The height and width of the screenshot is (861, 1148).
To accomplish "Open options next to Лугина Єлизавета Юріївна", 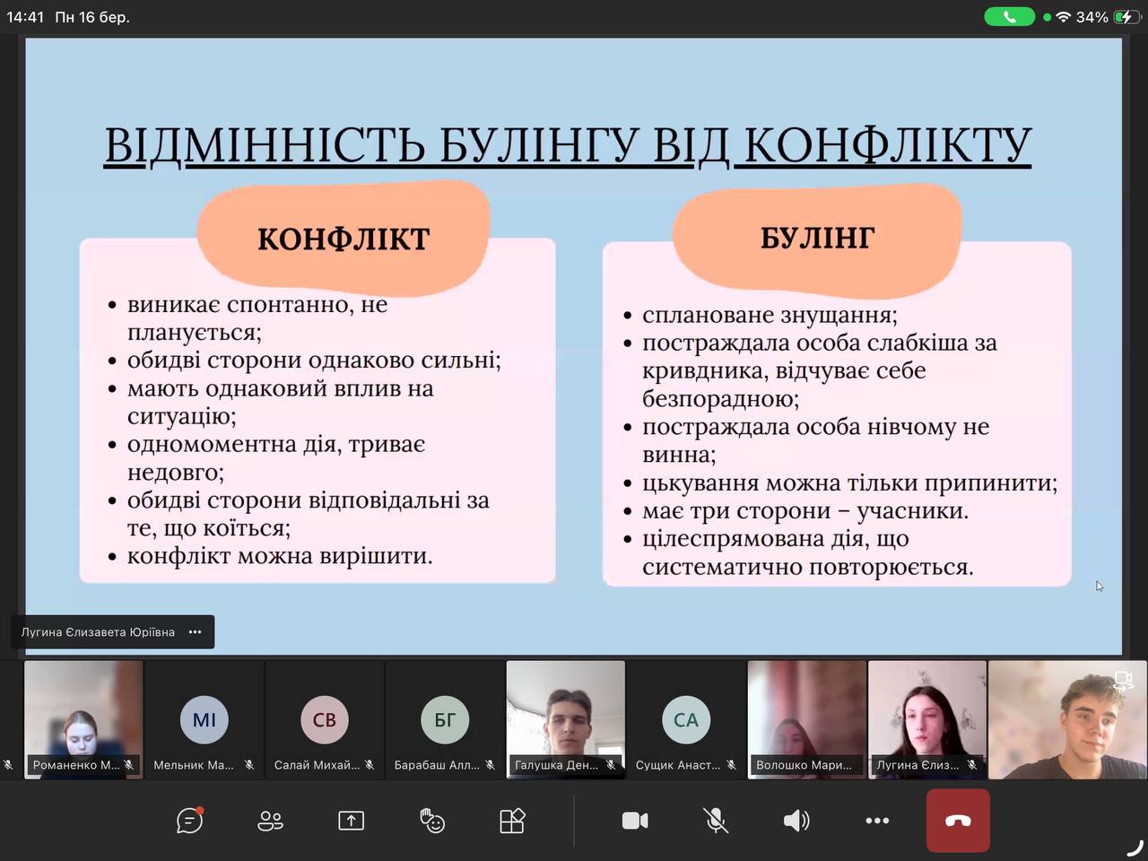I will point(196,632).
